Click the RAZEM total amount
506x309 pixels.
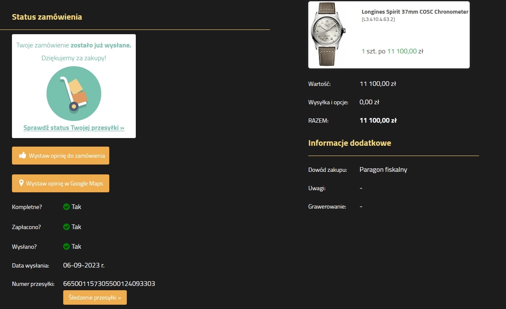click(378, 121)
